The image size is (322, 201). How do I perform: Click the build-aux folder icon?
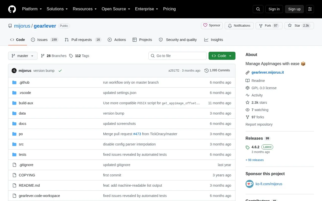click(14, 103)
